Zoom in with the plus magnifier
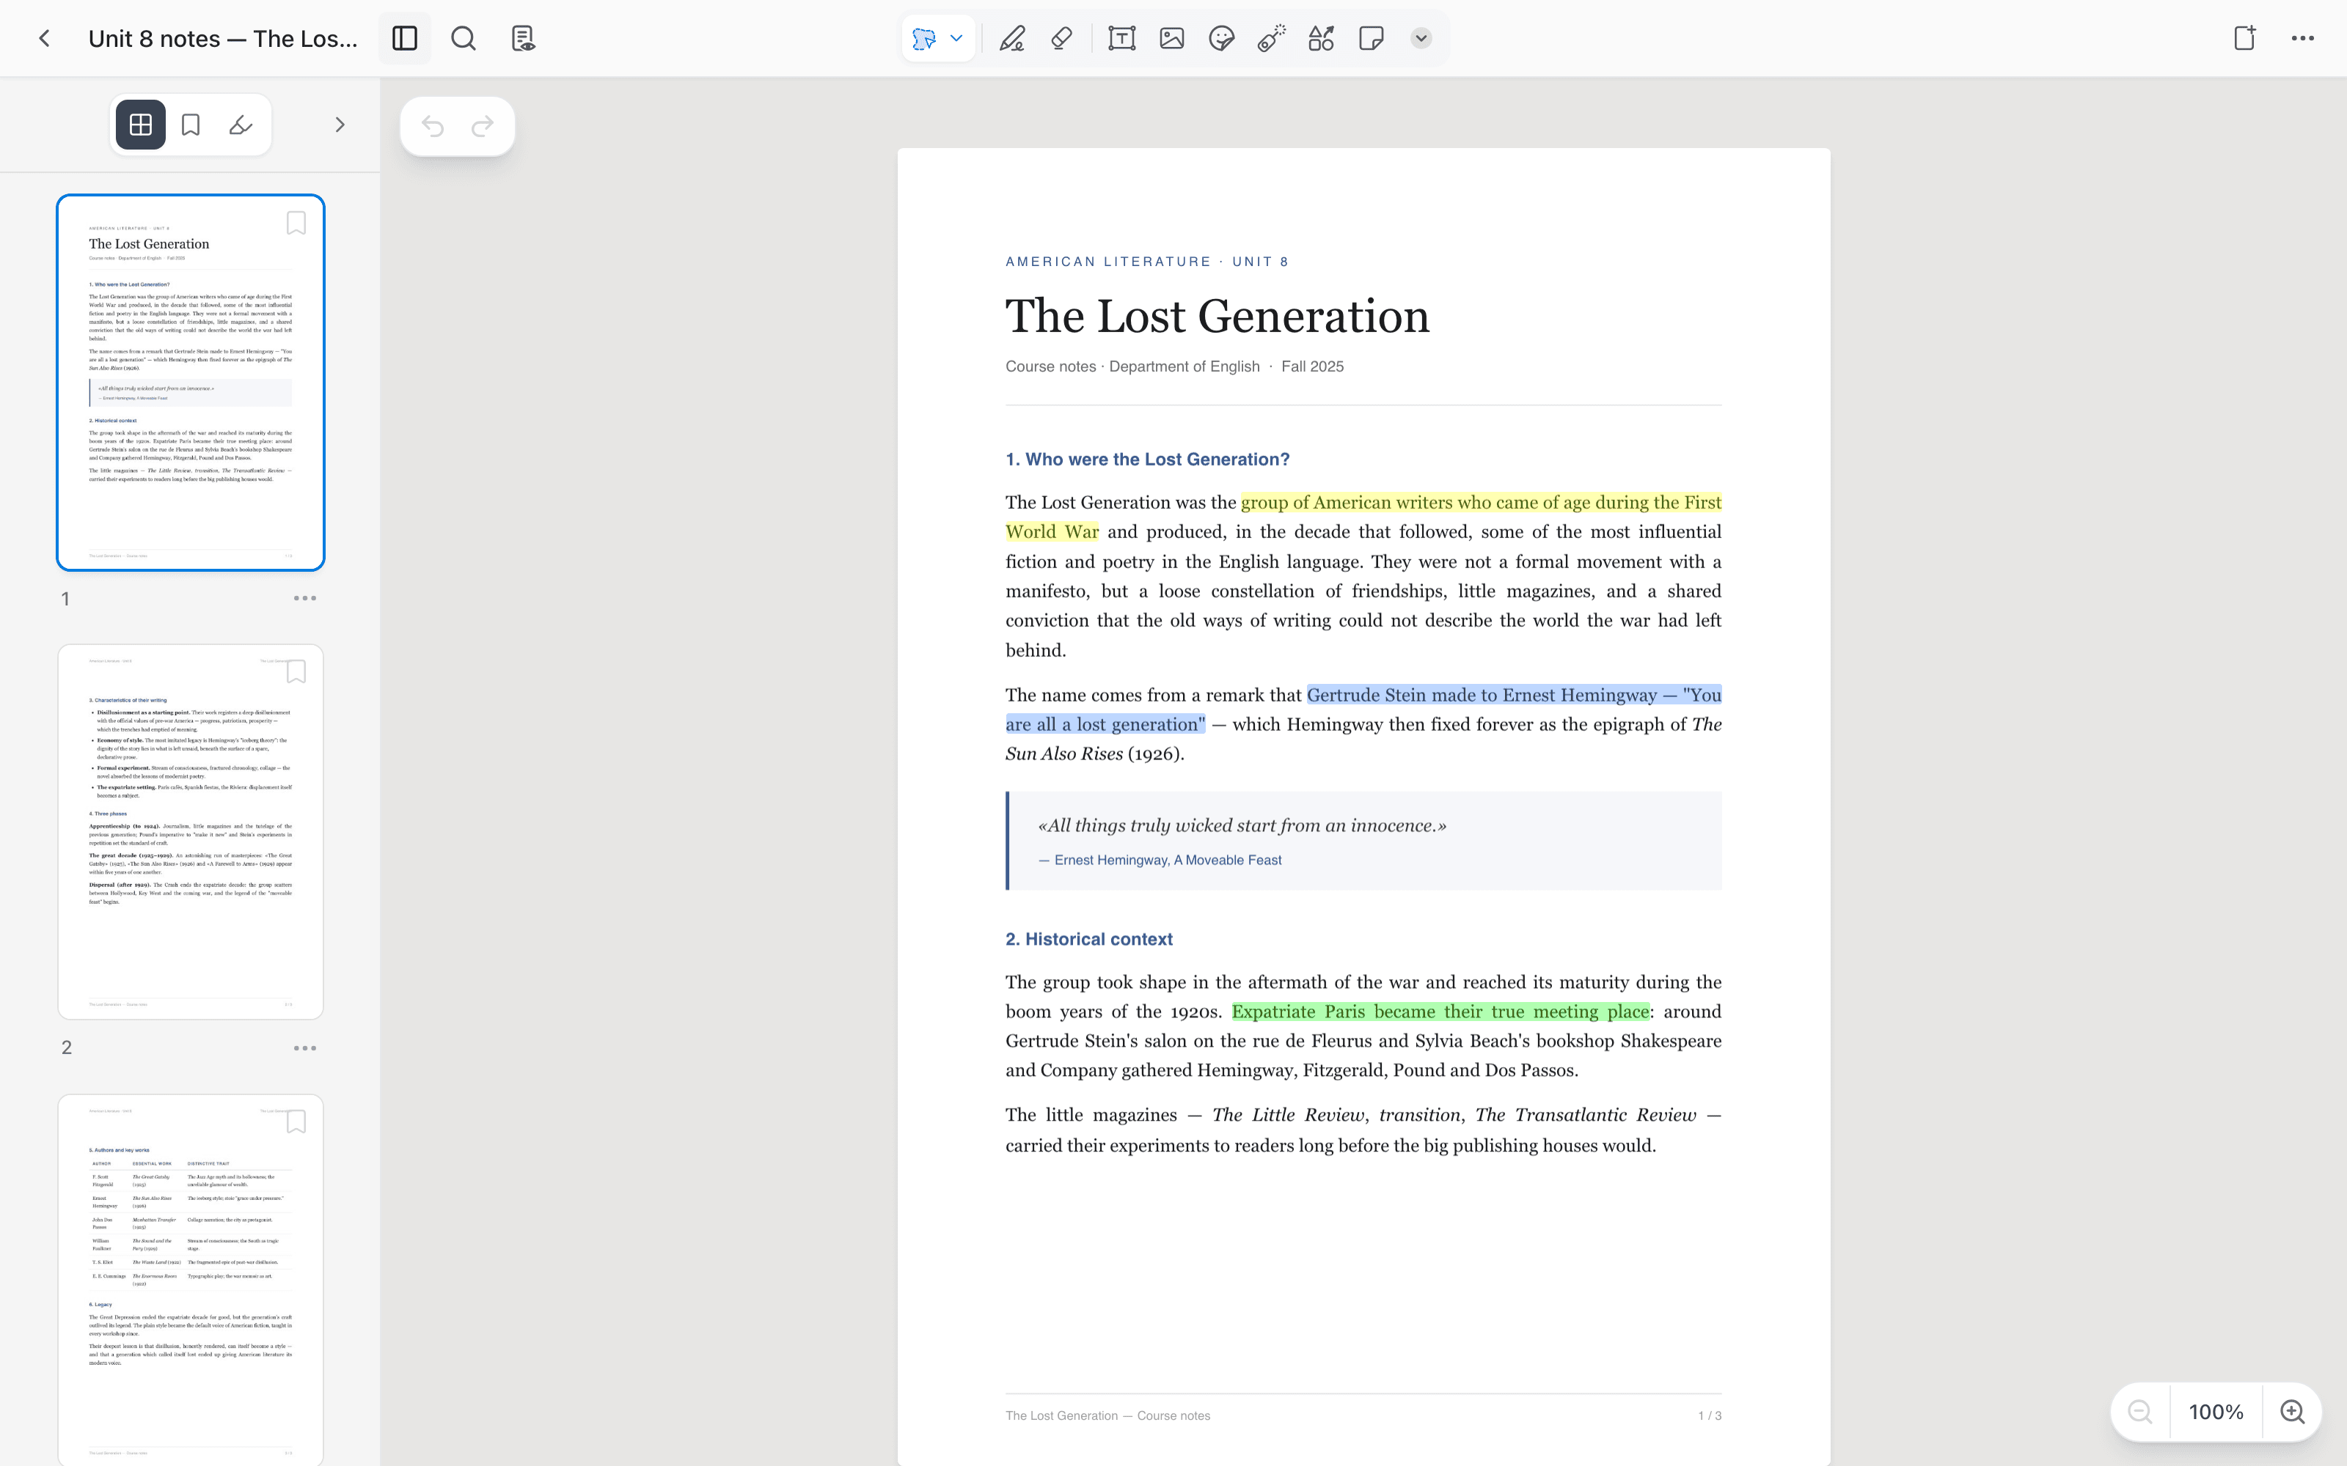The height and width of the screenshot is (1466, 2347). [2292, 1412]
